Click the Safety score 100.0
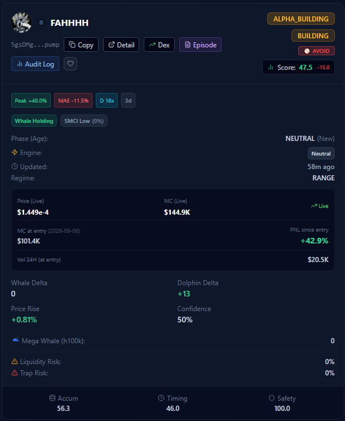This screenshot has height=421, width=345. [282, 409]
